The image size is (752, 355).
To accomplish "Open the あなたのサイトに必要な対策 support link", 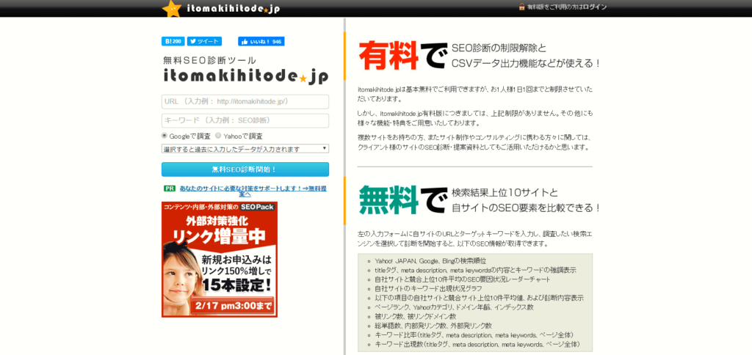I will tap(253, 191).
